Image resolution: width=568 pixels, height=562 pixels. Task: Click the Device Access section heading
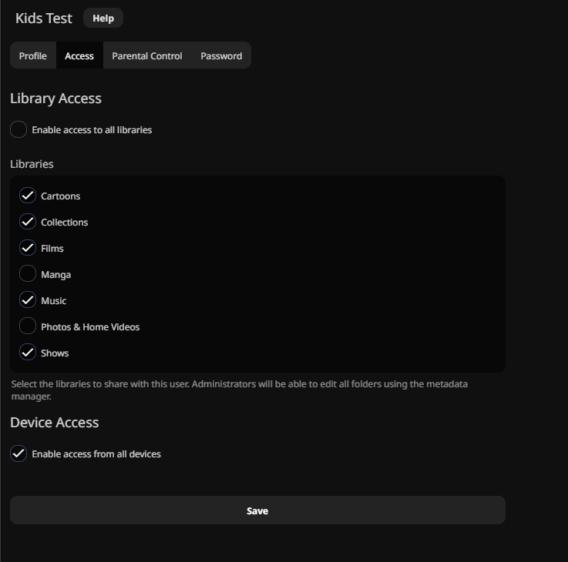point(54,423)
